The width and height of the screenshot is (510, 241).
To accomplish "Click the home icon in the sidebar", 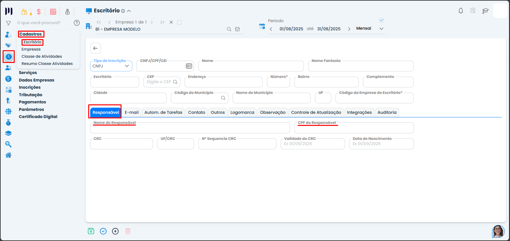I will [x=8, y=155].
